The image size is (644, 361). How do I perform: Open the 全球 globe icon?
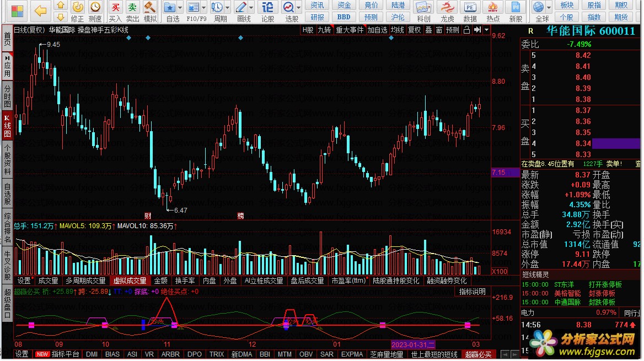pos(539,7)
